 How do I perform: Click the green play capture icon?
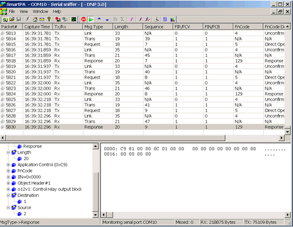91,19
